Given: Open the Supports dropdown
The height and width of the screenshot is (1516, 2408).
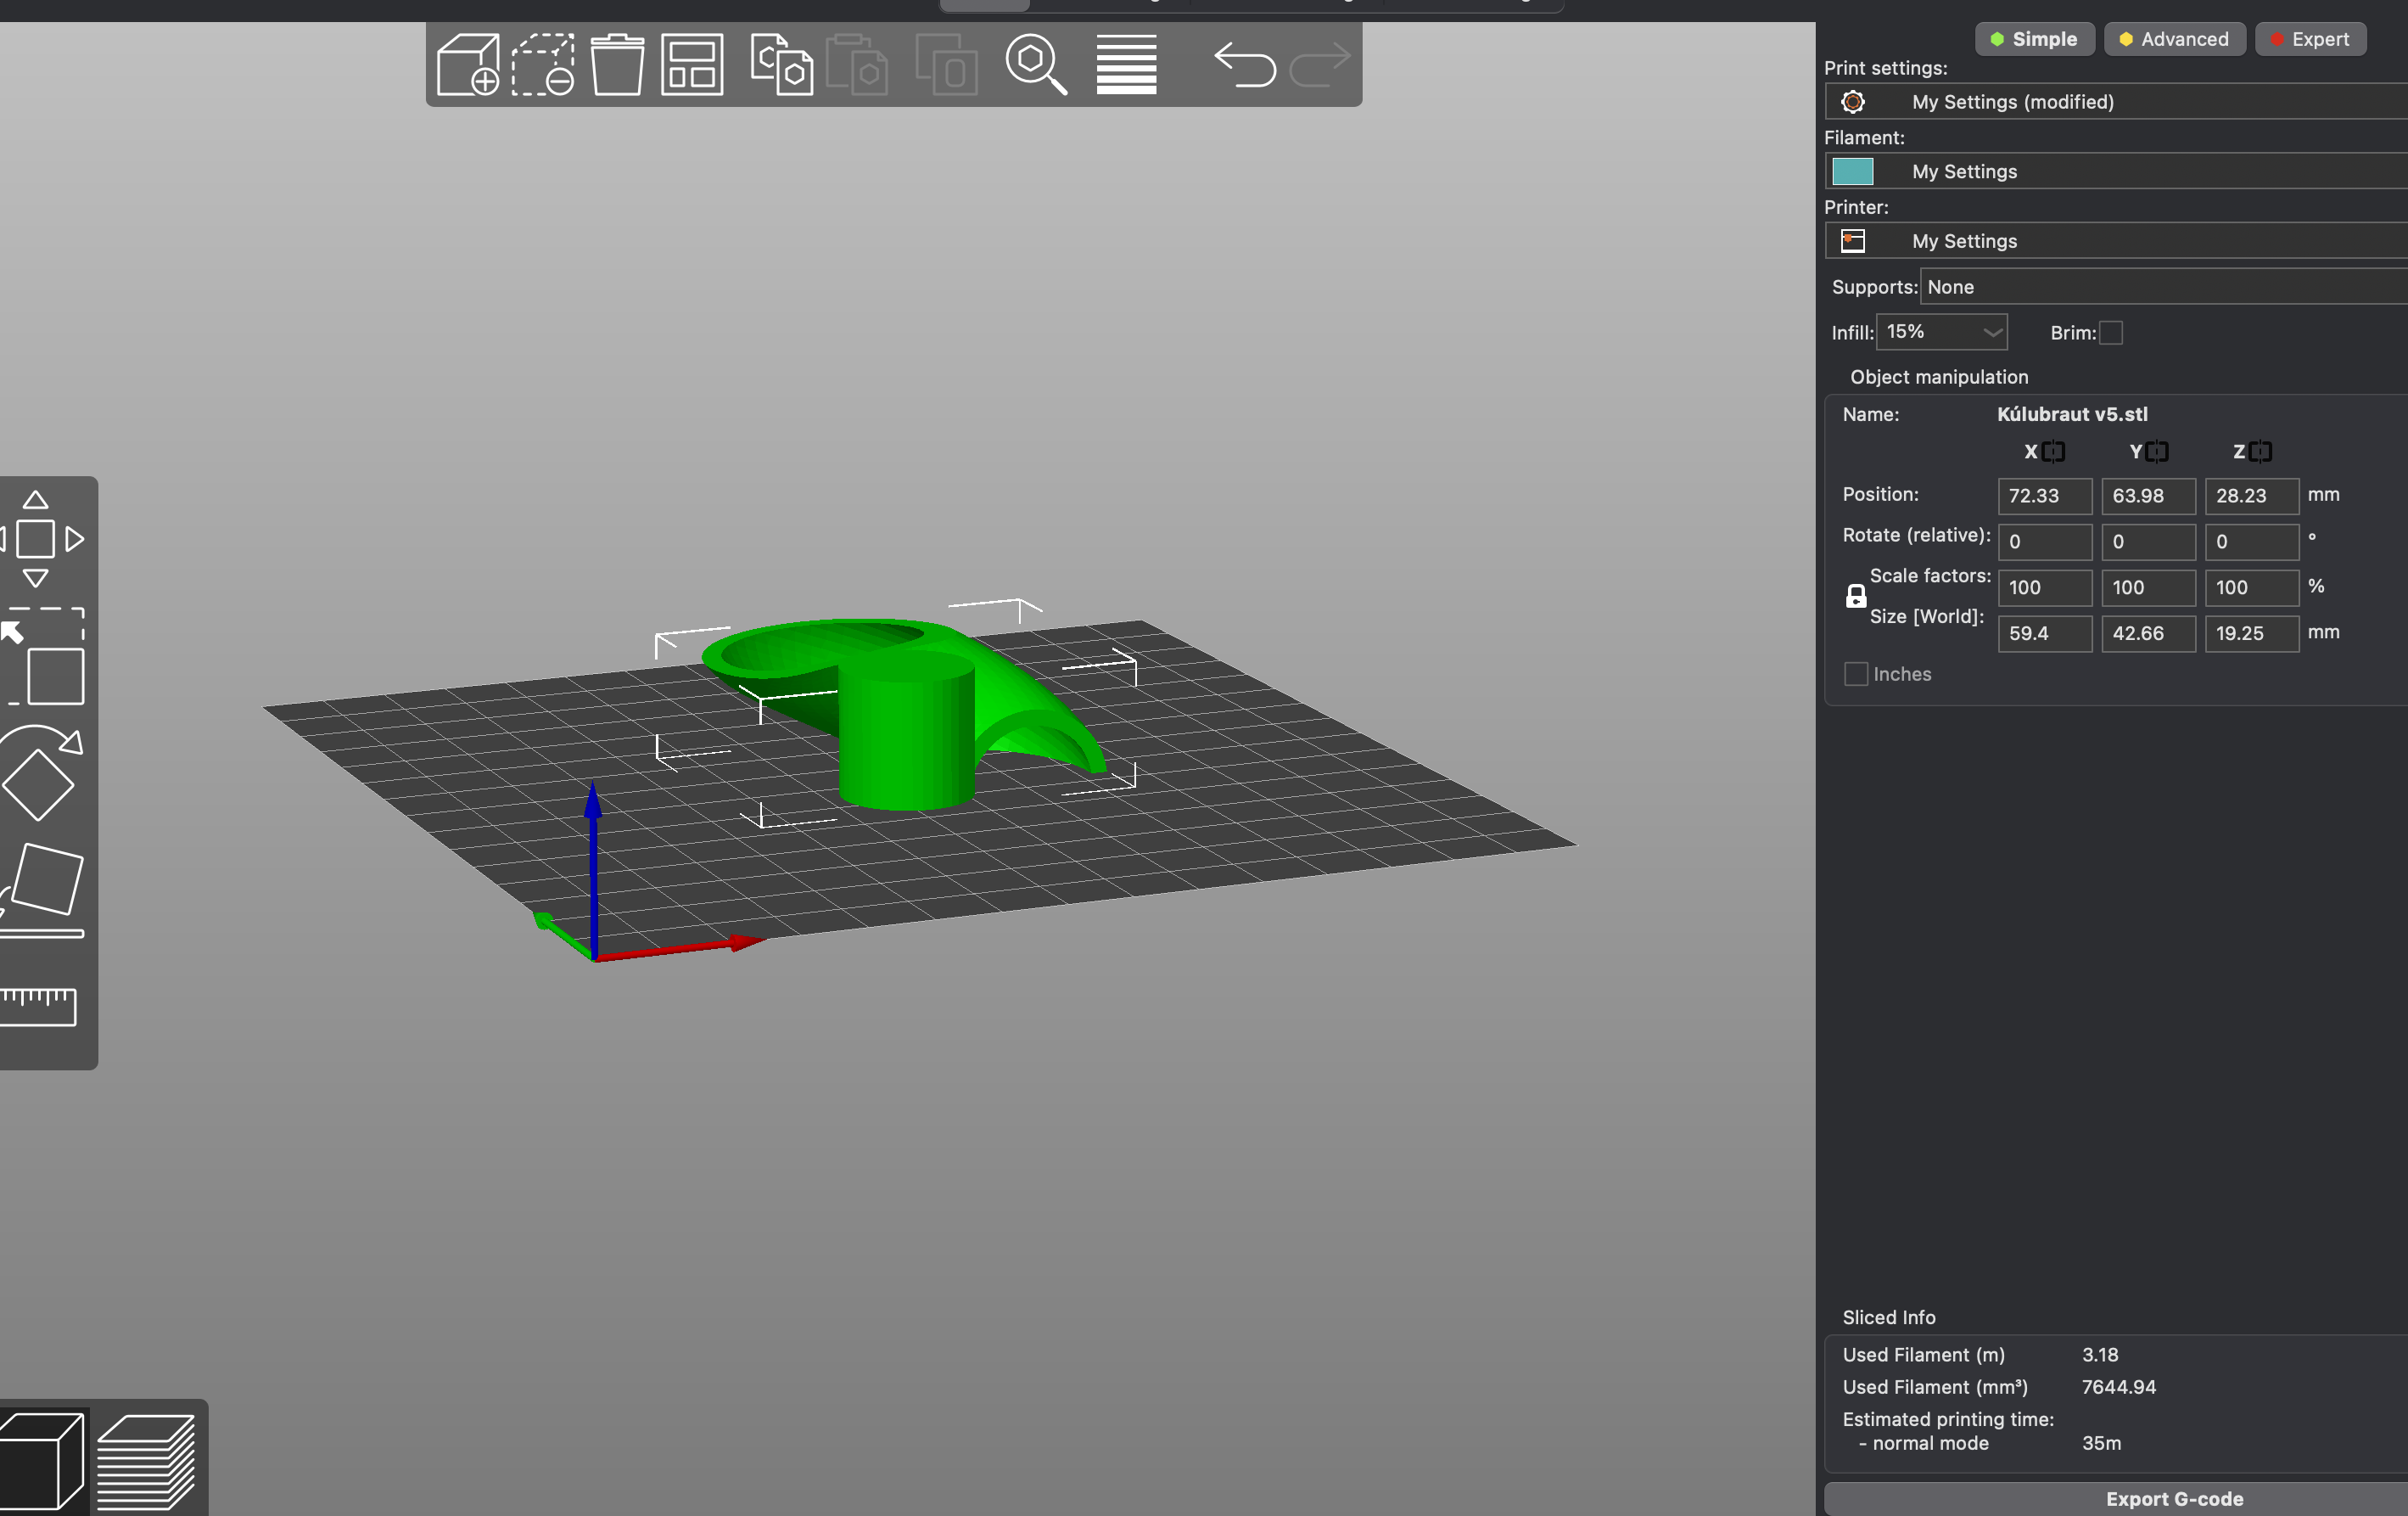Looking at the screenshot, I should (2164, 287).
